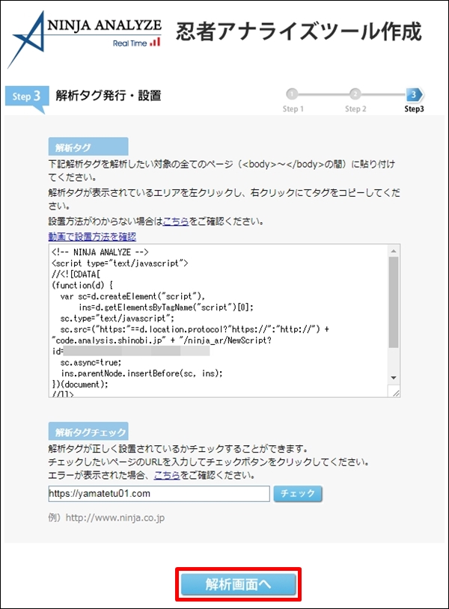This screenshot has height=609, width=449.
Task: Click the textarea resize handle
Action: tap(395, 392)
